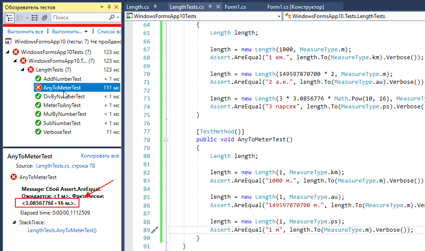
Task: Collapse the StackTrace section
Action: pyautogui.click(x=15, y=222)
